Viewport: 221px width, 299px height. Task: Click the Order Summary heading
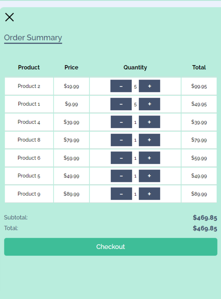pyautogui.click(x=33, y=38)
